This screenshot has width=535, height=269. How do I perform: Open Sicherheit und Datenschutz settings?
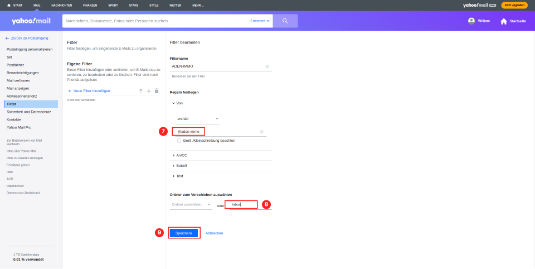29,112
